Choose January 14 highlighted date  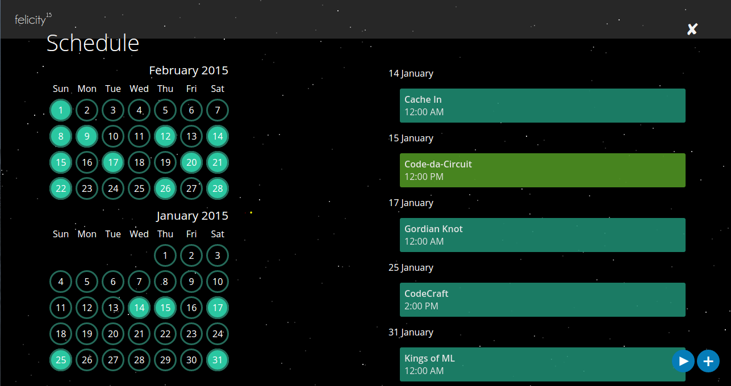139,308
